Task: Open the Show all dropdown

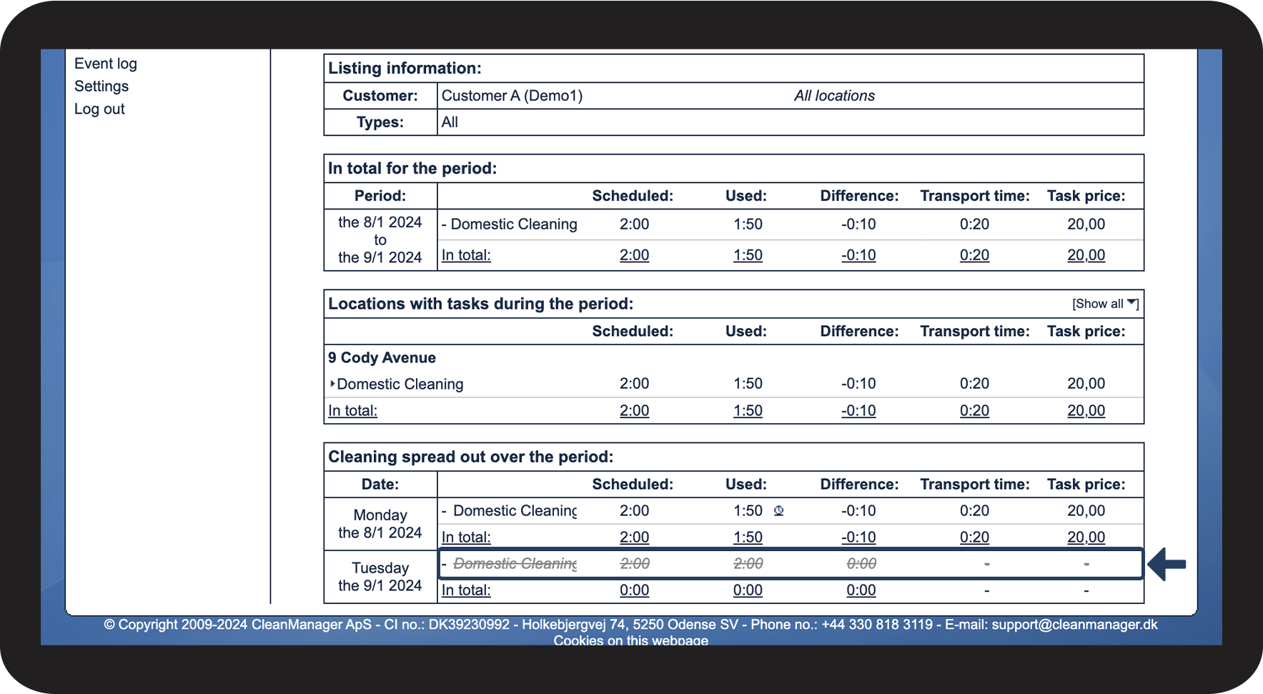Action: click(x=1105, y=304)
